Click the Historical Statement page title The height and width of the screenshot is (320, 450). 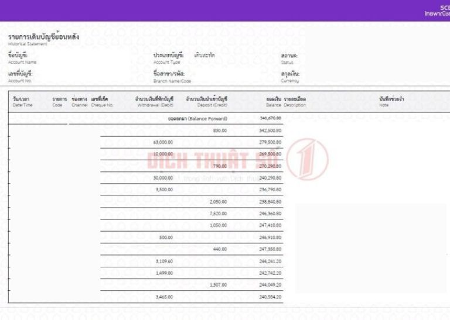pos(44,39)
